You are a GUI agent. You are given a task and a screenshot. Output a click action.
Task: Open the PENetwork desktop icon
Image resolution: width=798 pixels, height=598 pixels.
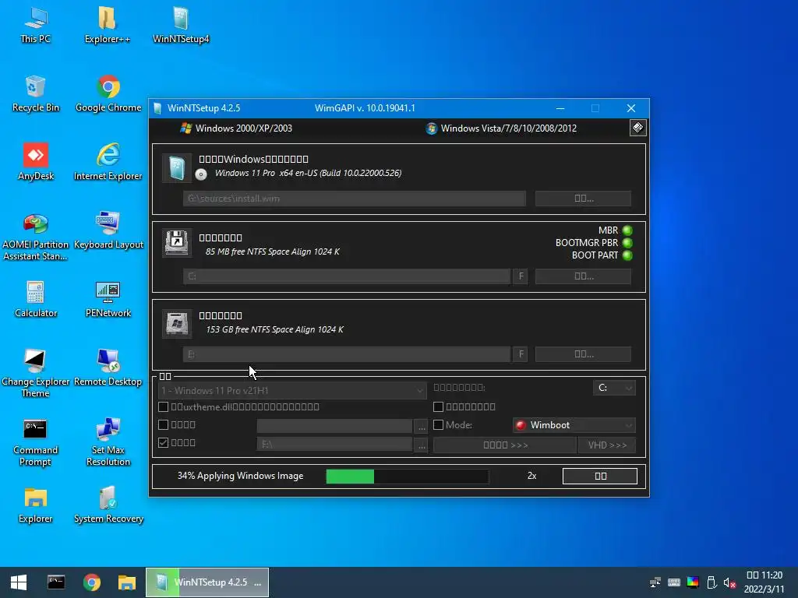[108, 300]
